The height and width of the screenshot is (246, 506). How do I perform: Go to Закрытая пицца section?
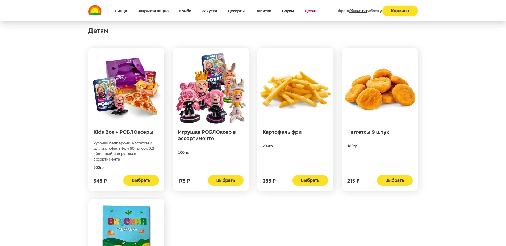click(x=153, y=11)
